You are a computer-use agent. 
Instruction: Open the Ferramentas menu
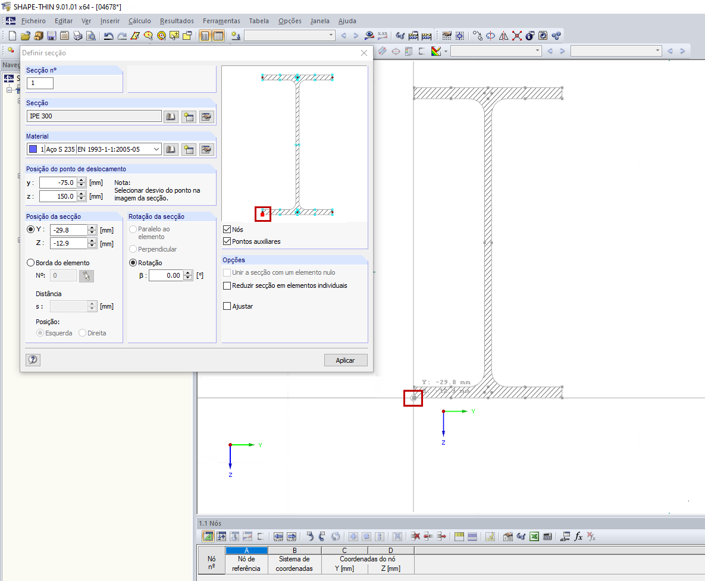click(x=221, y=21)
